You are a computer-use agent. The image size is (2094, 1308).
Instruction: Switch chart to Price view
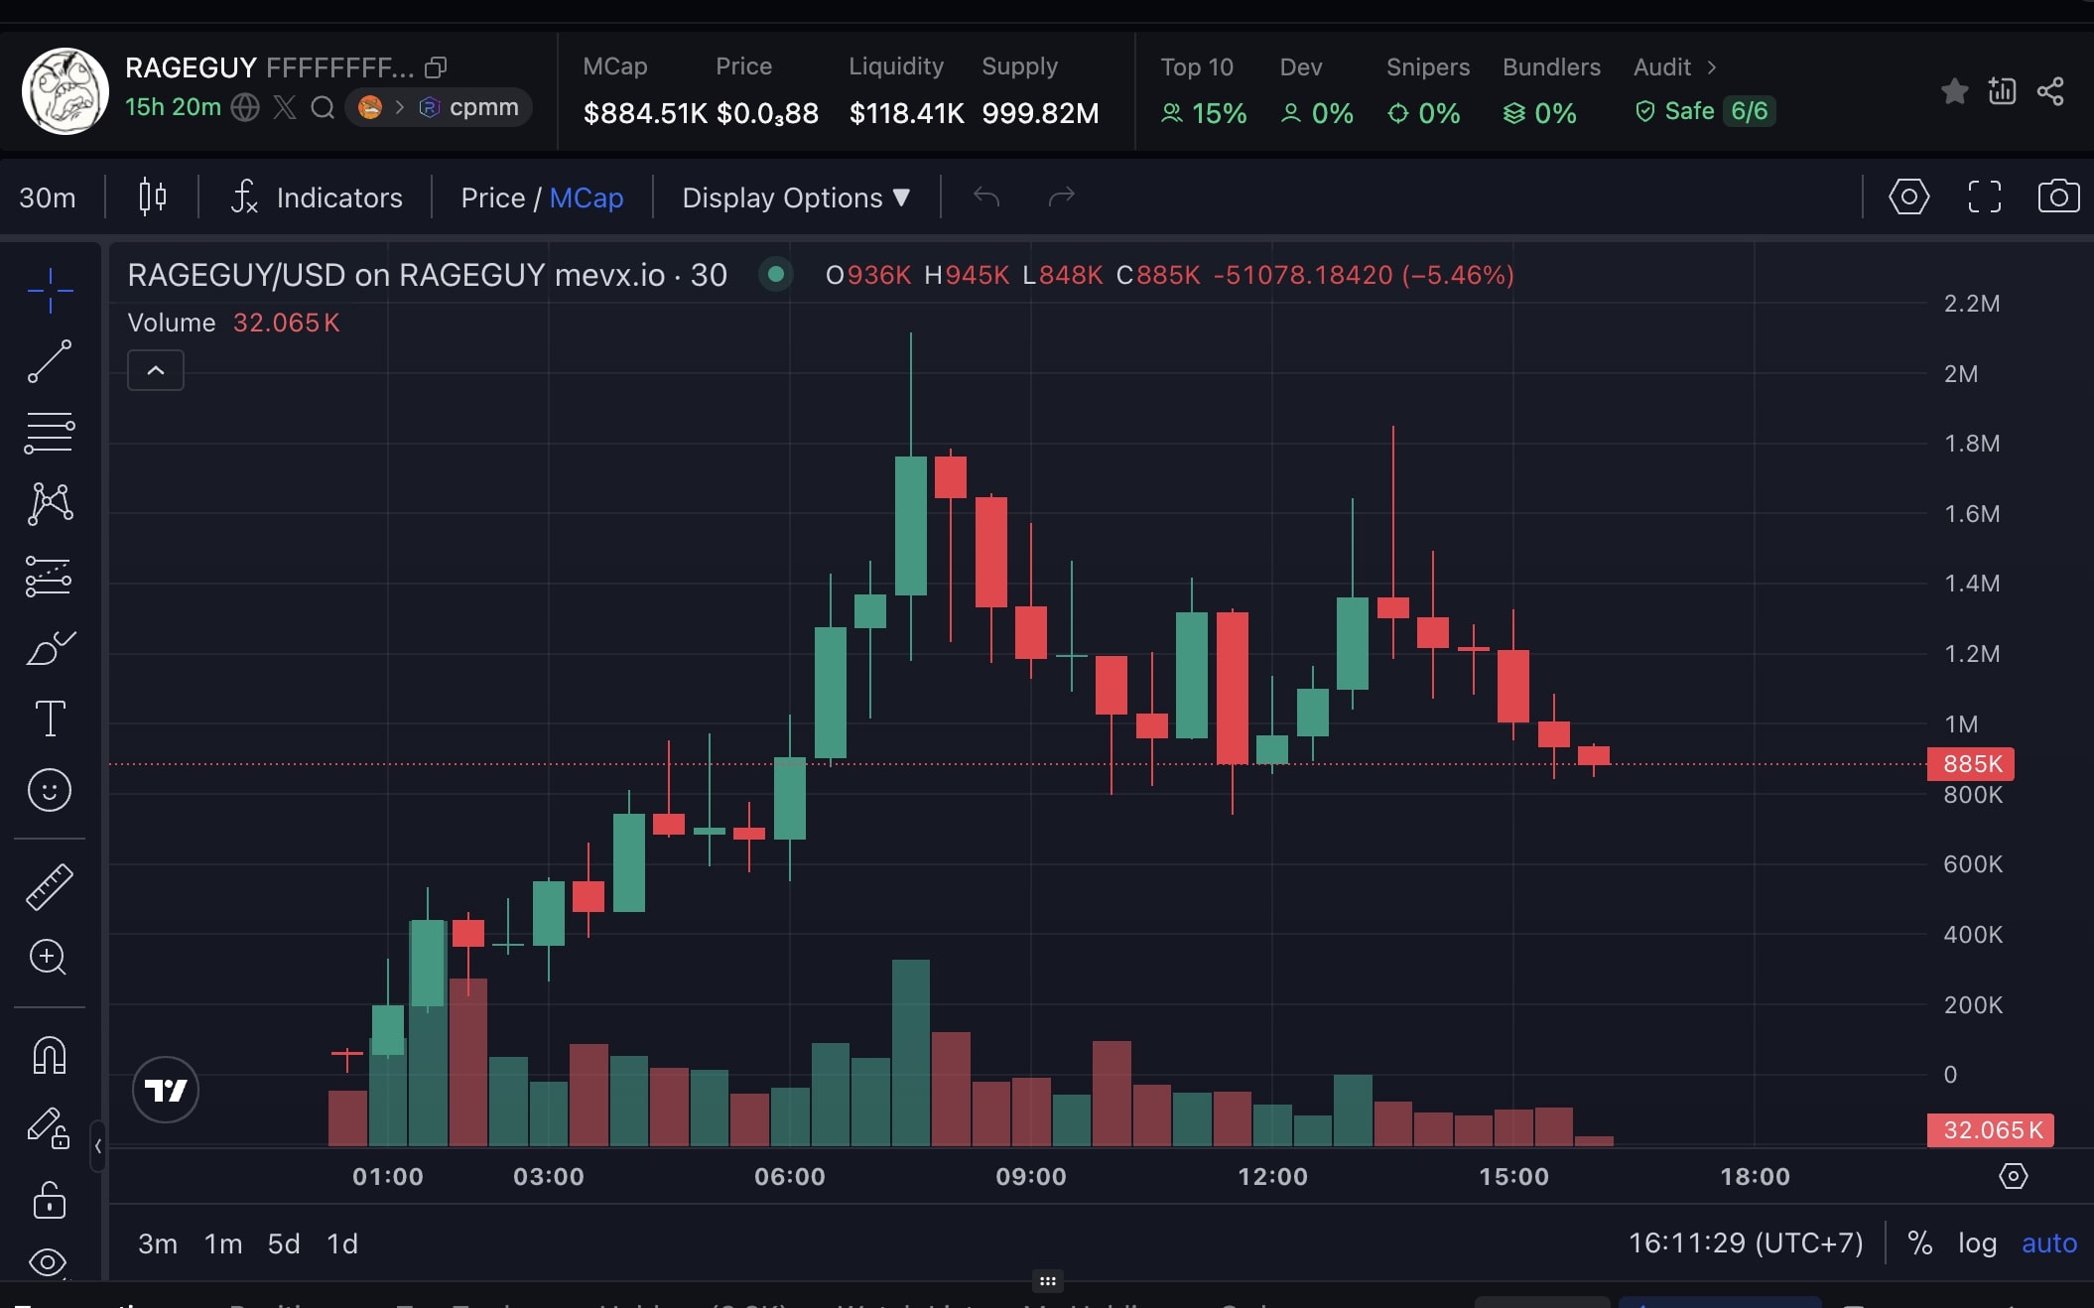click(492, 197)
